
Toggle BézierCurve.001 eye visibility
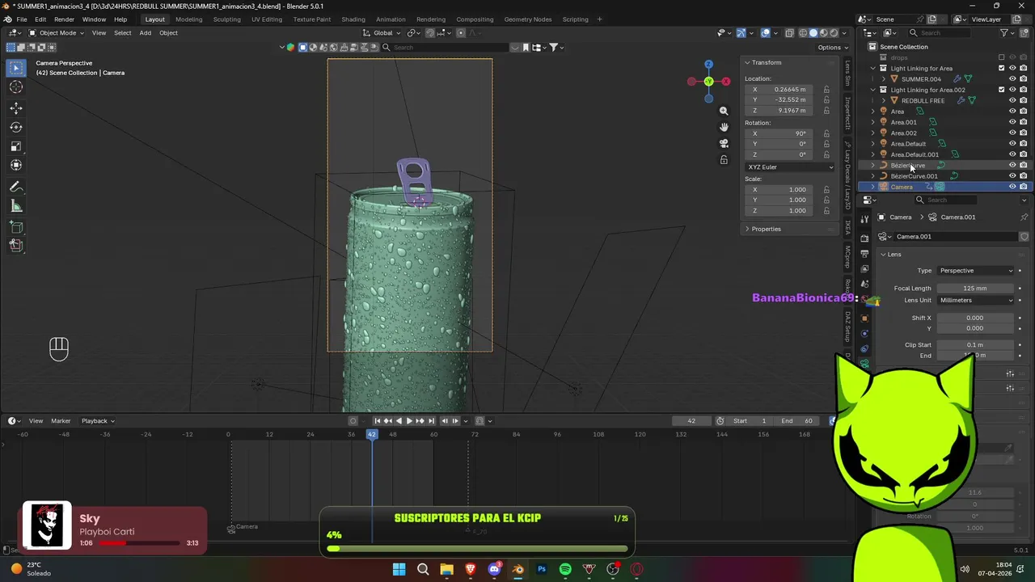(x=1012, y=175)
